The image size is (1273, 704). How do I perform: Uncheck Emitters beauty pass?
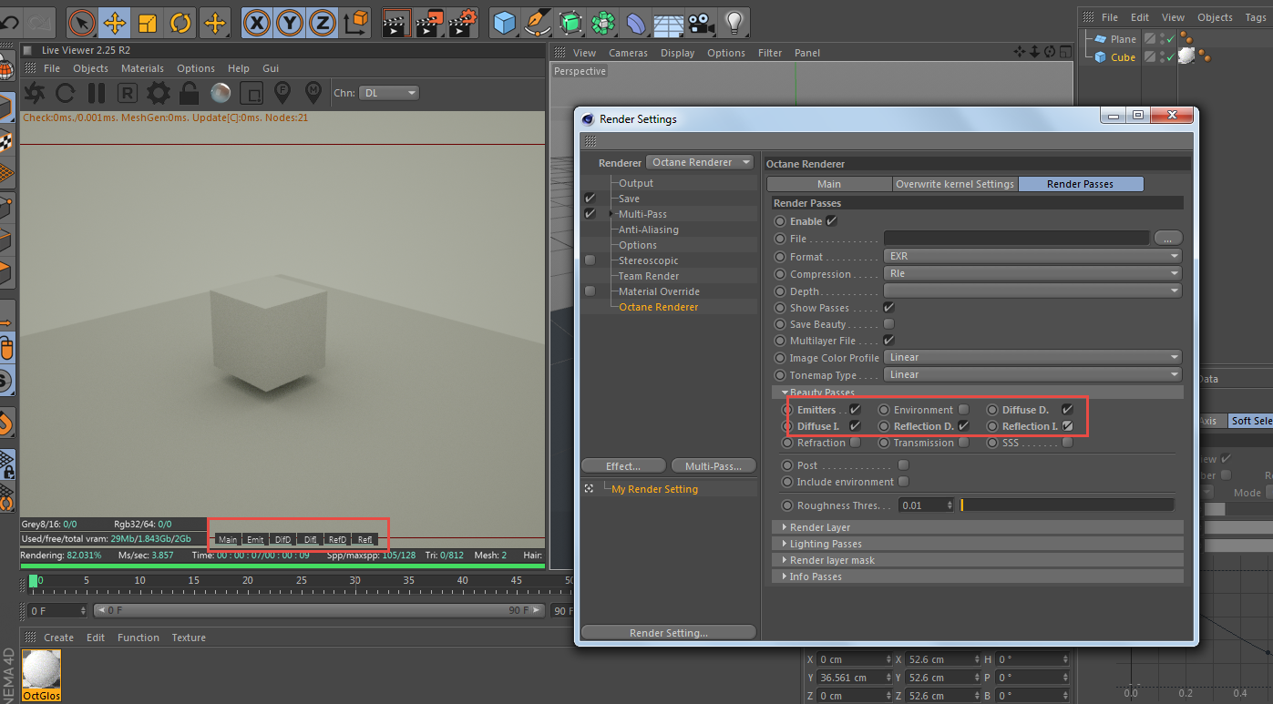click(x=855, y=410)
